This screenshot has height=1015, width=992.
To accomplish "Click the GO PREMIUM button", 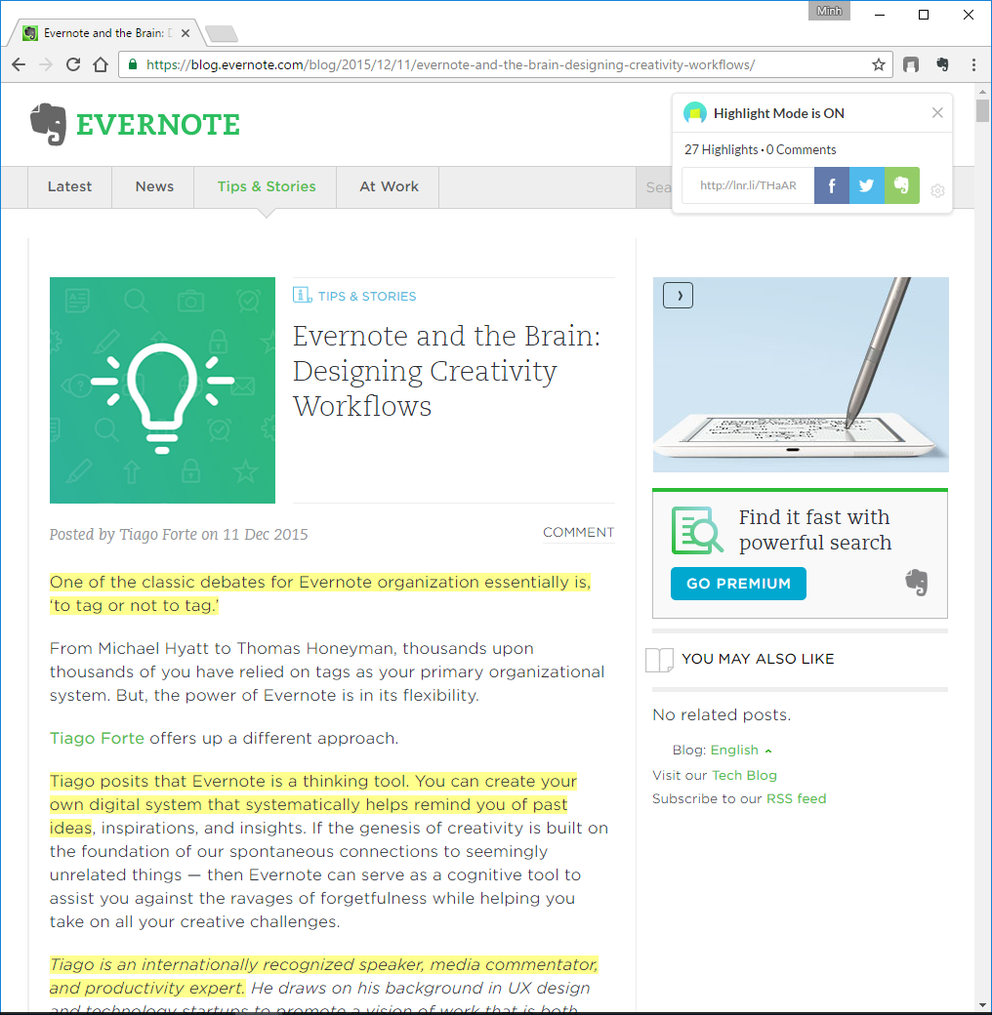I will point(738,584).
